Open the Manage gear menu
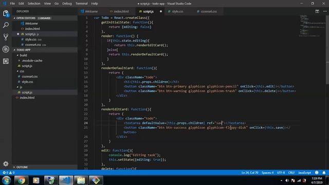Viewport: 329px width, 185px height. point(6,163)
